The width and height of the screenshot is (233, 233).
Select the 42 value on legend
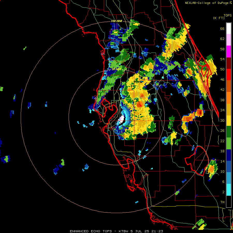222,90
